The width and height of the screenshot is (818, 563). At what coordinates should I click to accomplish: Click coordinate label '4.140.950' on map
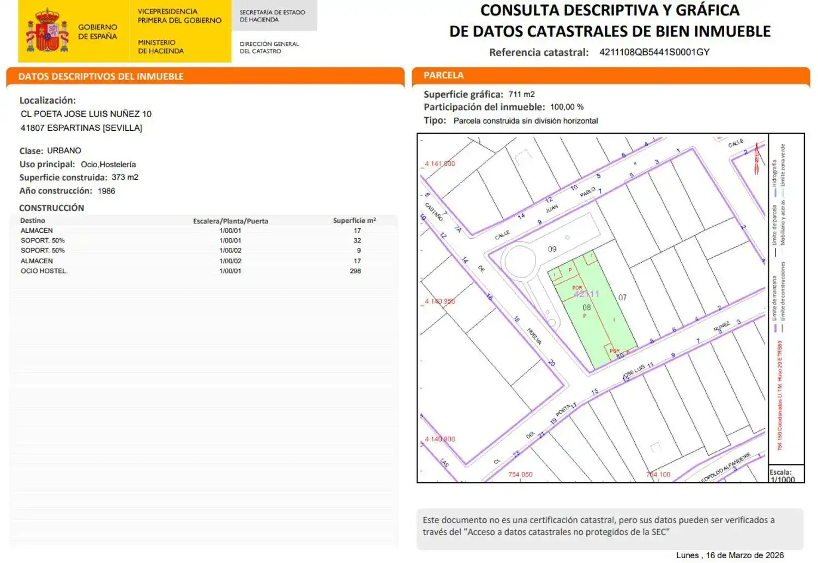click(x=440, y=301)
